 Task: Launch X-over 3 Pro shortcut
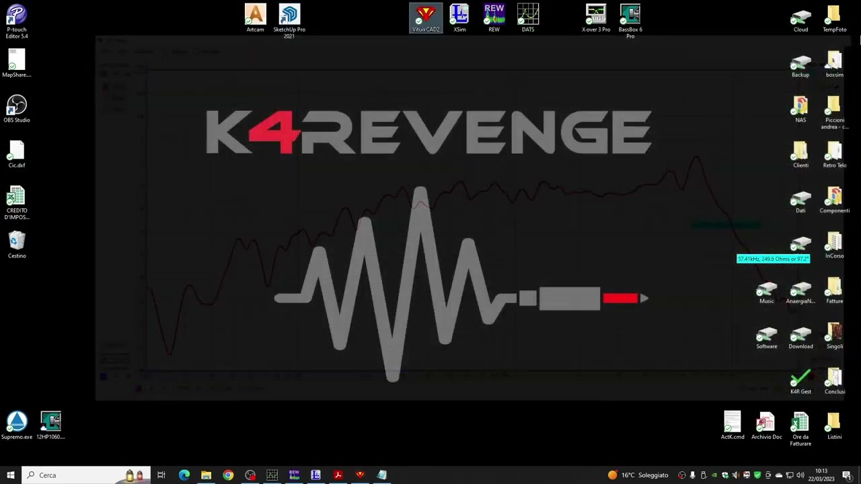point(596,18)
